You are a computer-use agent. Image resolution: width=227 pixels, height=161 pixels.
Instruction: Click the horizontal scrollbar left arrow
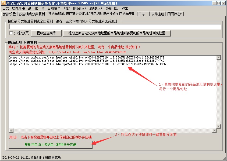pyautogui.click(x=11, y=131)
